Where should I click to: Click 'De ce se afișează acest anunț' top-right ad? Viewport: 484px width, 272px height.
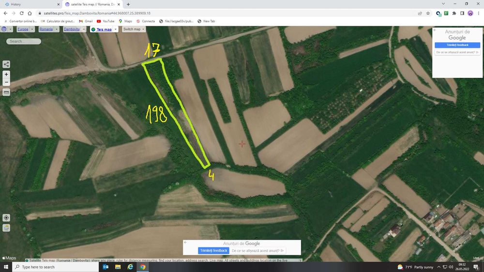457,52
